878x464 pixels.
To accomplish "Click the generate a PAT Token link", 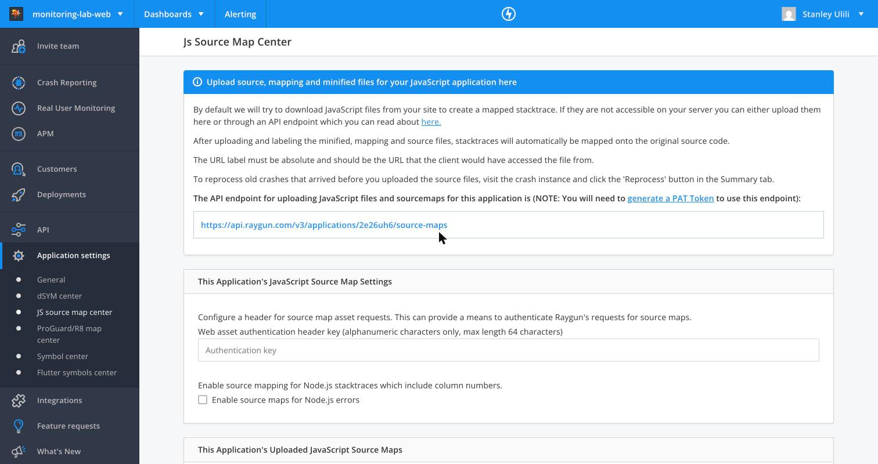I will coord(671,198).
